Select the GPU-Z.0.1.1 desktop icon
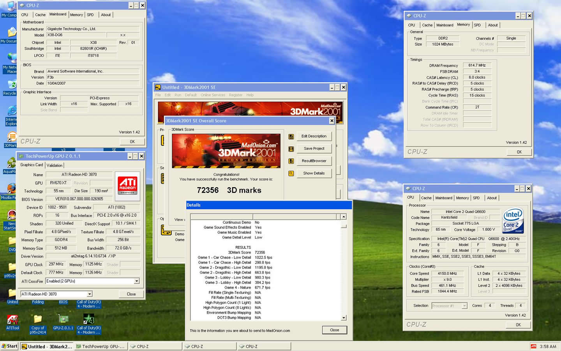The width and height of the screenshot is (561, 351). pyautogui.click(x=63, y=323)
